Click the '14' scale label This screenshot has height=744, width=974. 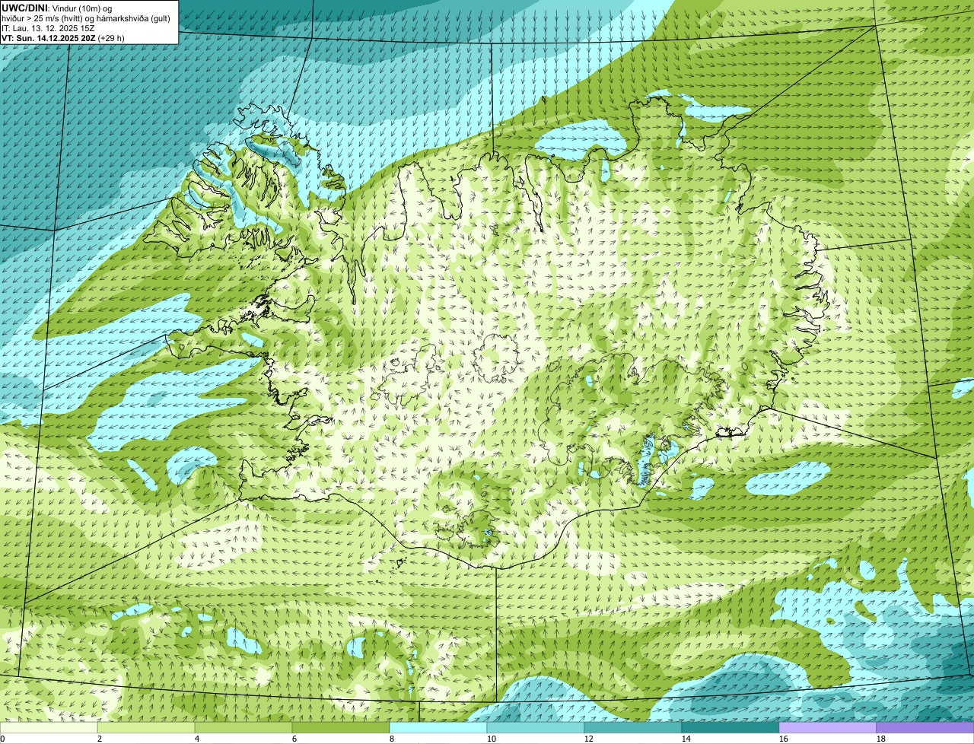pos(686,739)
